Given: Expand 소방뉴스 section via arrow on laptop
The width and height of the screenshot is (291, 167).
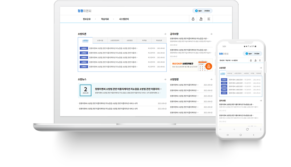Looking at the screenshot, I should (165, 79).
